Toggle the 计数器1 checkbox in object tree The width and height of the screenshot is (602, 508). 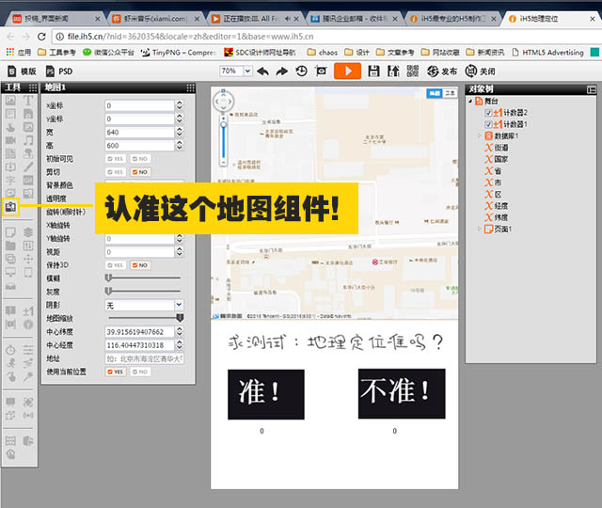[485, 124]
